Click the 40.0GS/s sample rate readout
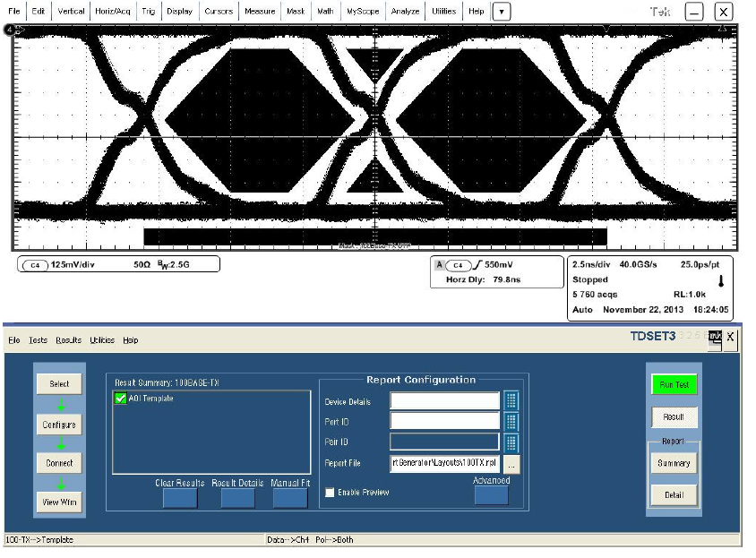Screen dimensions: 756x558 click(x=638, y=265)
